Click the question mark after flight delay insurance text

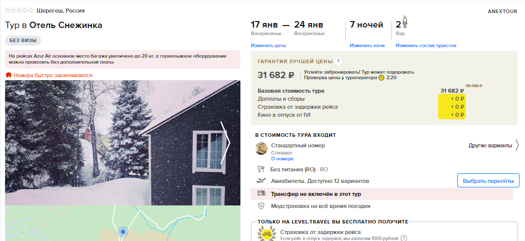[x=404, y=238]
